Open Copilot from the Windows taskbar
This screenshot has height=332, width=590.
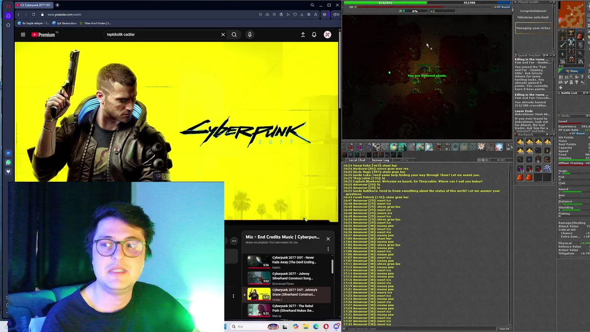[x=295, y=326]
